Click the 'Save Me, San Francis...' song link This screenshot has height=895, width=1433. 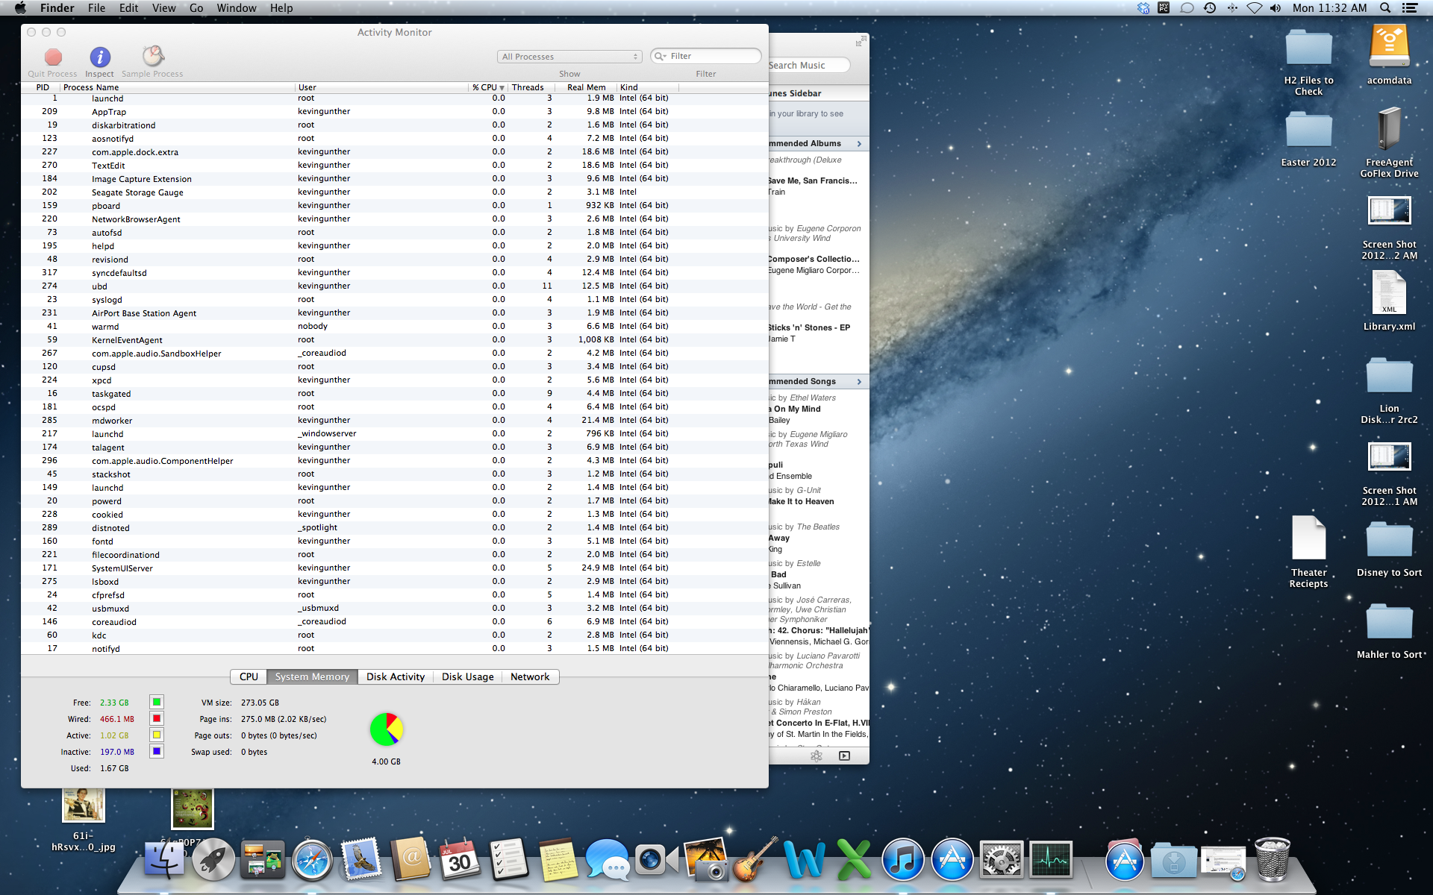pos(810,180)
